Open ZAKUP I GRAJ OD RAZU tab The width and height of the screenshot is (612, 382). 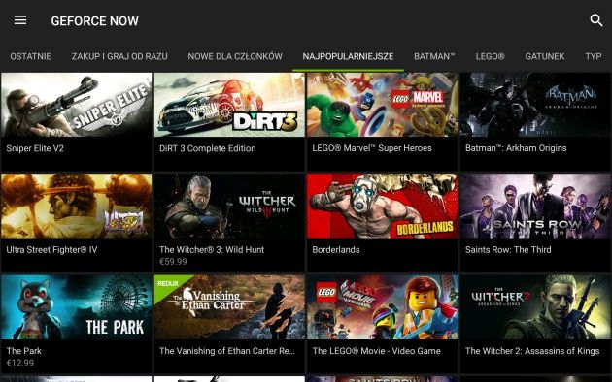click(x=119, y=56)
